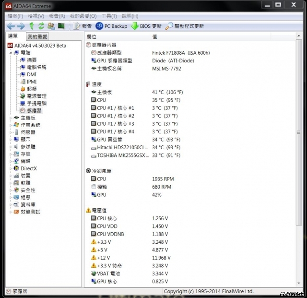The height and width of the screenshot is (298, 307).
Task: Click the 裝置 tree icon
Action: point(16,176)
